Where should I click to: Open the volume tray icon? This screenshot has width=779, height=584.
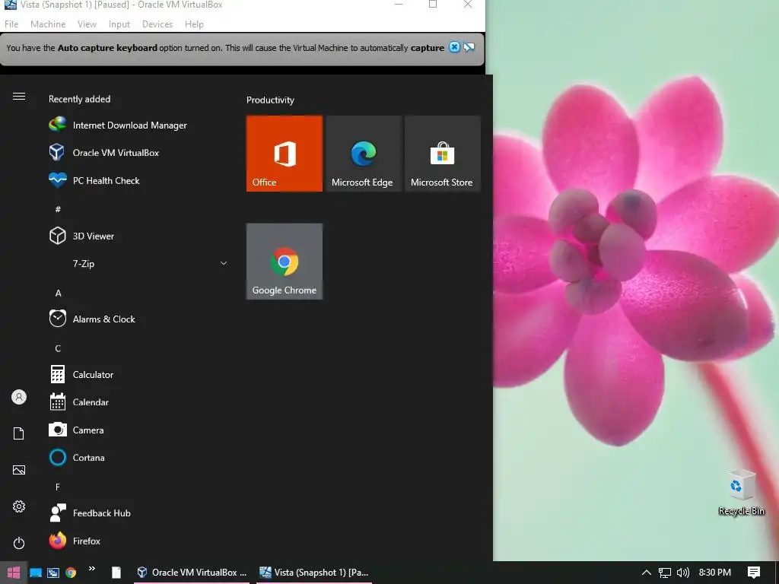point(683,573)
